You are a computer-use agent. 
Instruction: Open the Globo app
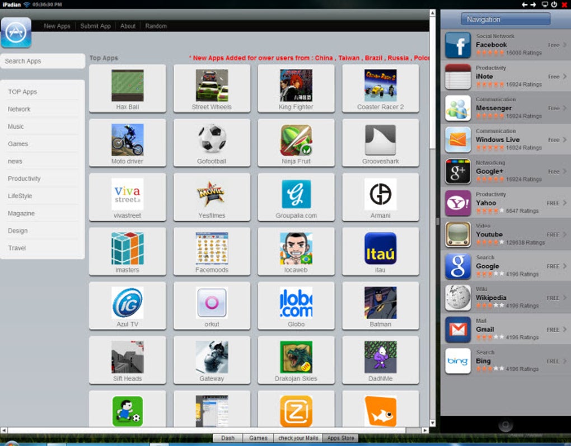pos(296,306)
